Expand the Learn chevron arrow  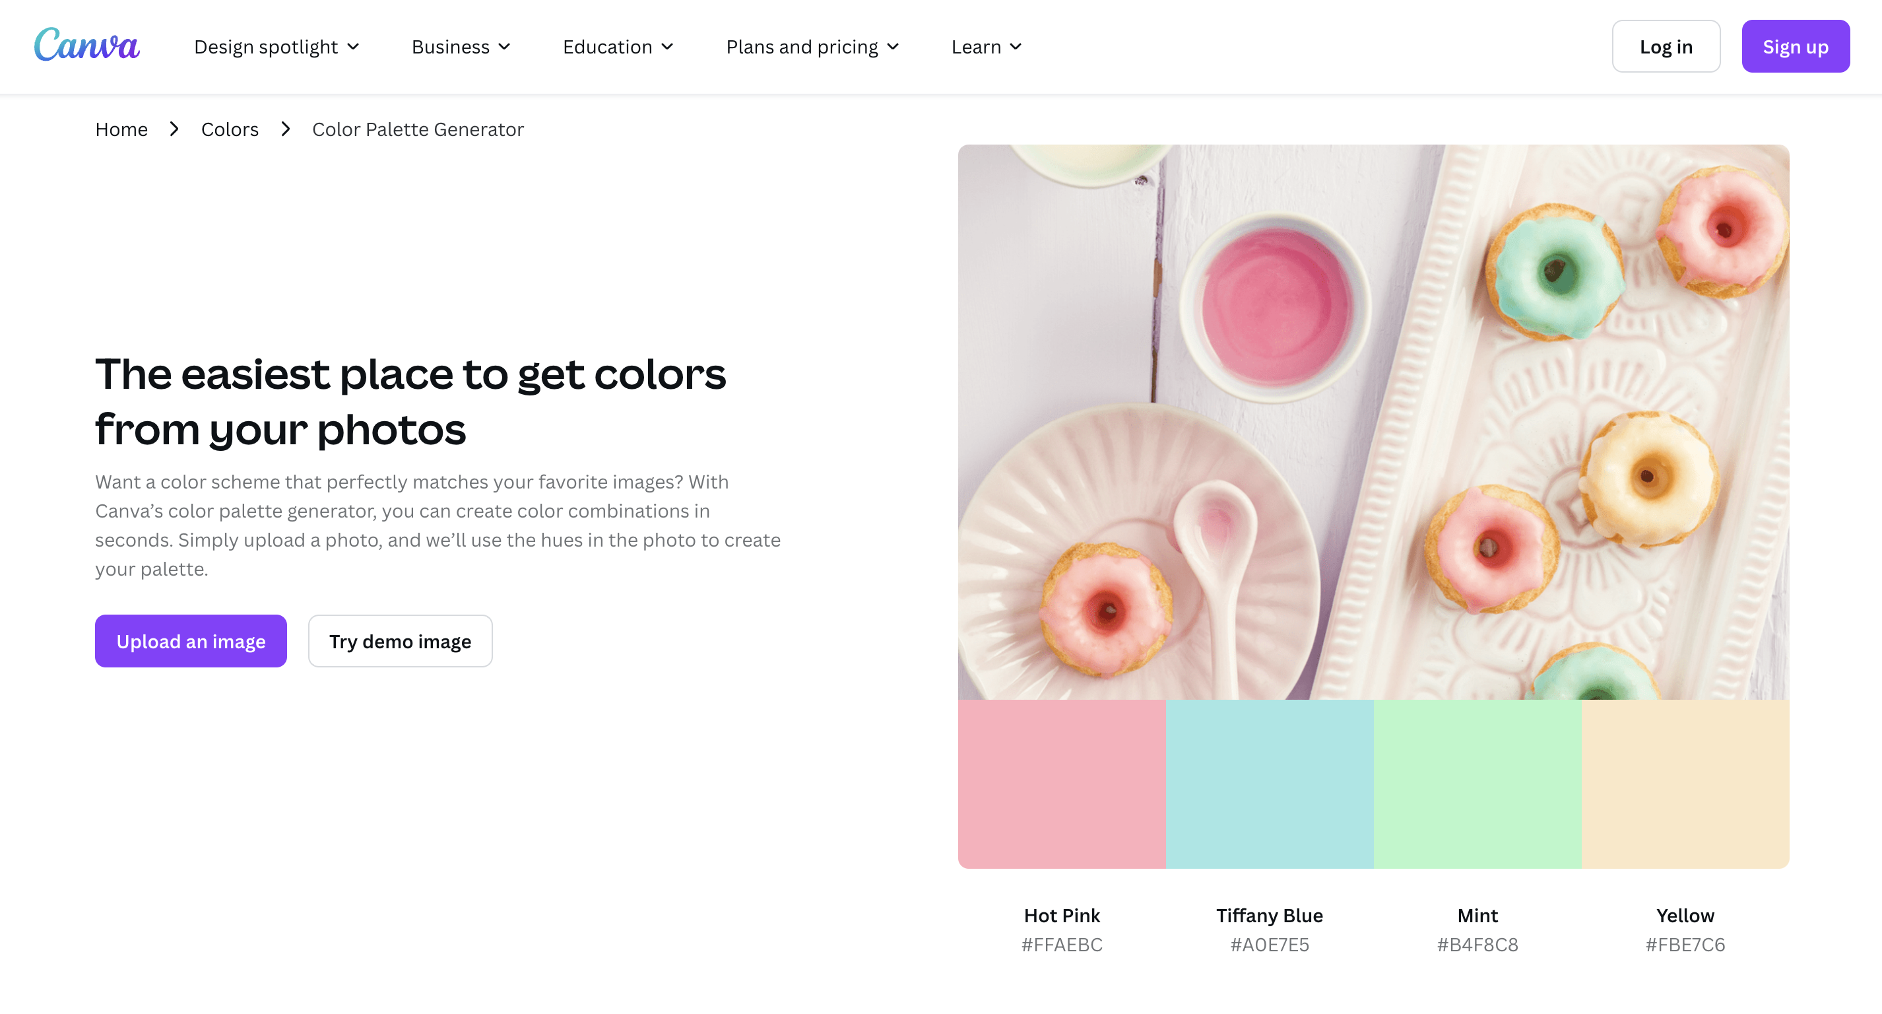coord(1016,47)
